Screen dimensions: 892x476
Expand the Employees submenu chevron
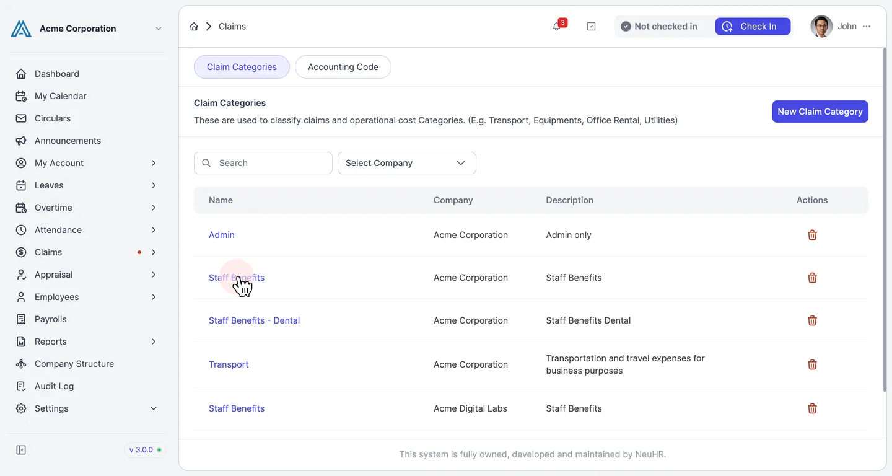tap(154, 297)
